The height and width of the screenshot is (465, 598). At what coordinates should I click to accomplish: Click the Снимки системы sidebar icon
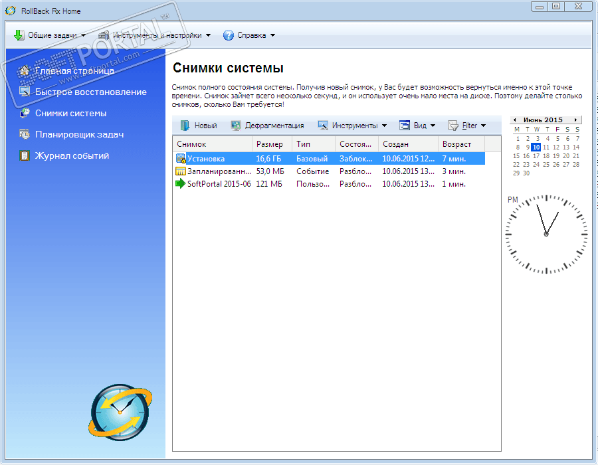pyautogui.click(x=25, y=113)
